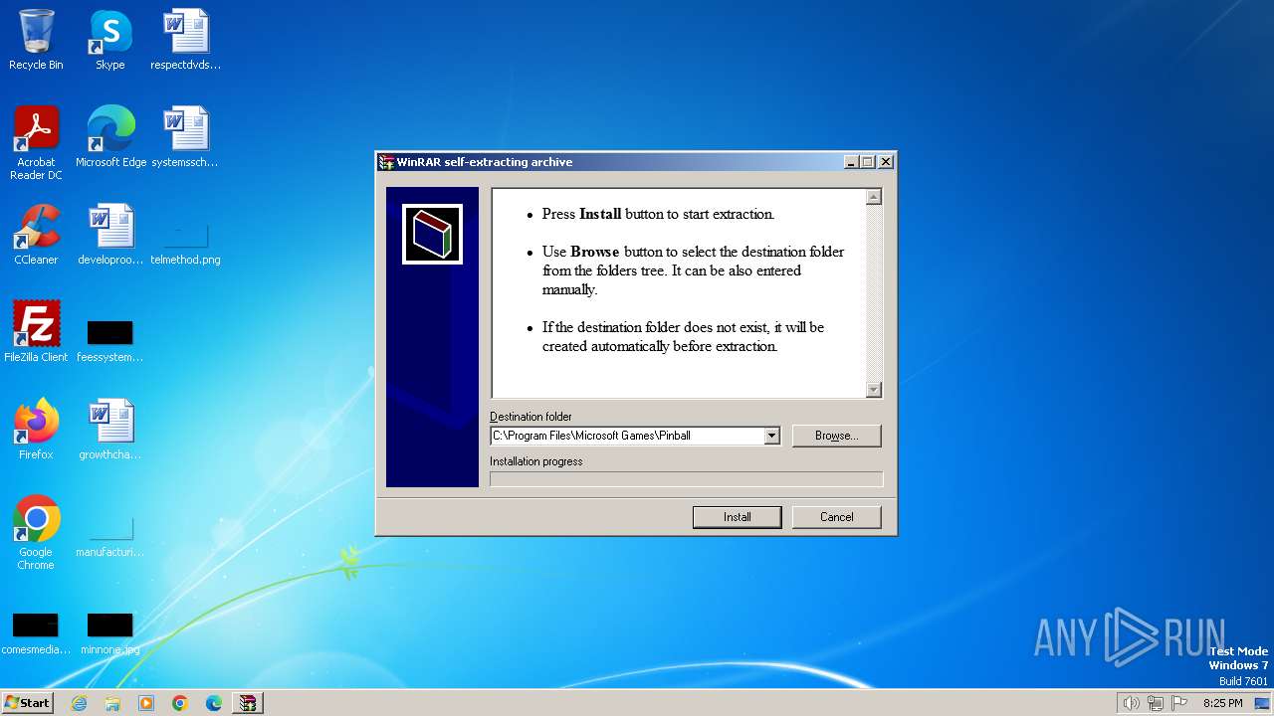1274x716 pixels.
Task: Launch Microsoft Edge desktop shortcut
Action: [110, 137]
